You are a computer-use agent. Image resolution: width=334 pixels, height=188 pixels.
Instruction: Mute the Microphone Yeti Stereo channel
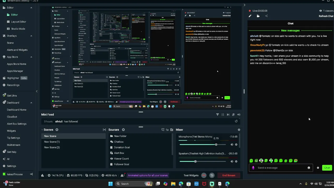click(232, 144)
